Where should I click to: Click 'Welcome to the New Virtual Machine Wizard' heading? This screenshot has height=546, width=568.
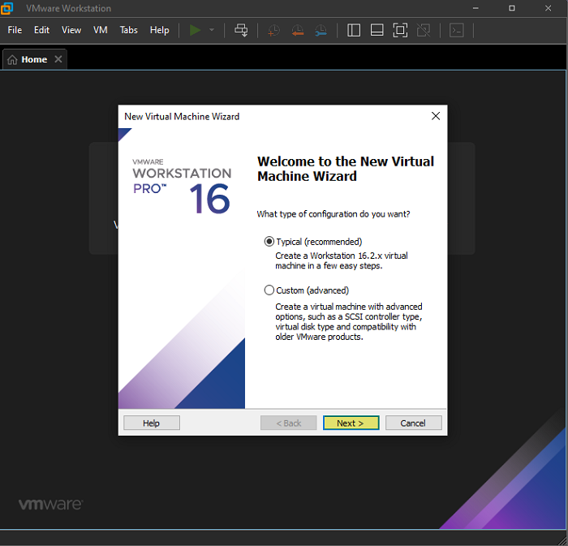click(x=346, y=169)
